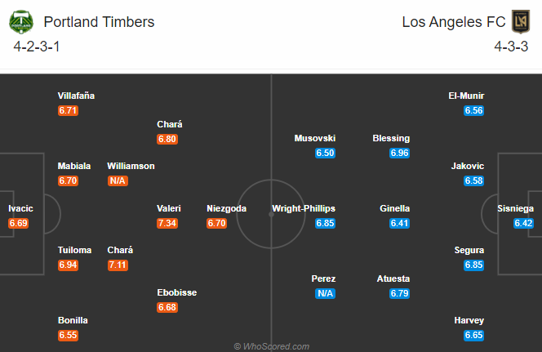This screenshot has width=542, height=352.
Task: Click El-Munir's player name
Action: [x=466, y=96]
